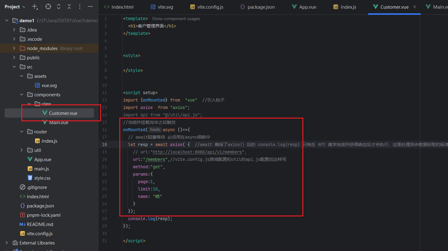This screenshot has height=251, width=448.
Task: Expand the .idea folder
Action: click(14, 30)
